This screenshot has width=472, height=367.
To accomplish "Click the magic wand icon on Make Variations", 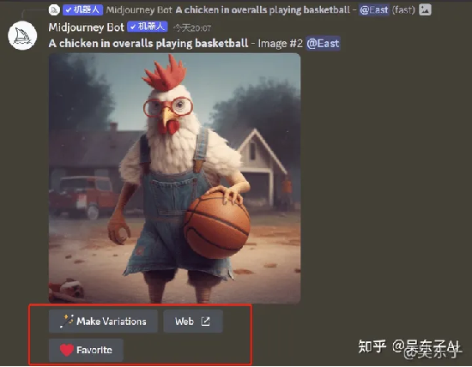I will [x=67, y=321].
